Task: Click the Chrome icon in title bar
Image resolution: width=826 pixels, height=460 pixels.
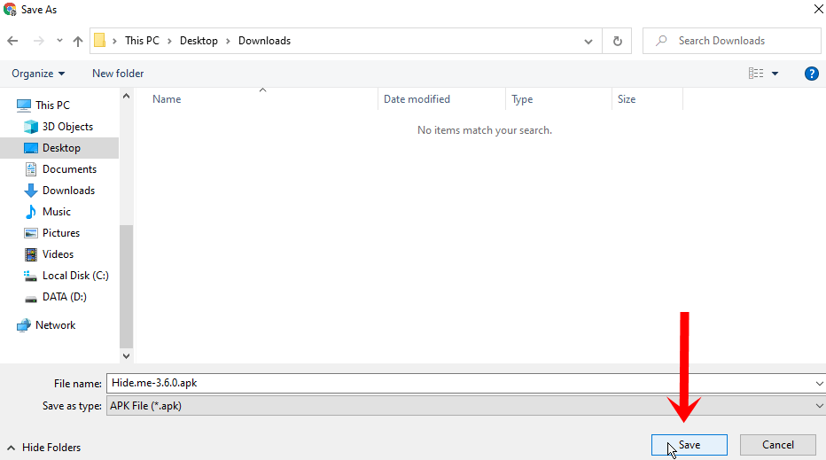Action: click(x=10, y=10)
